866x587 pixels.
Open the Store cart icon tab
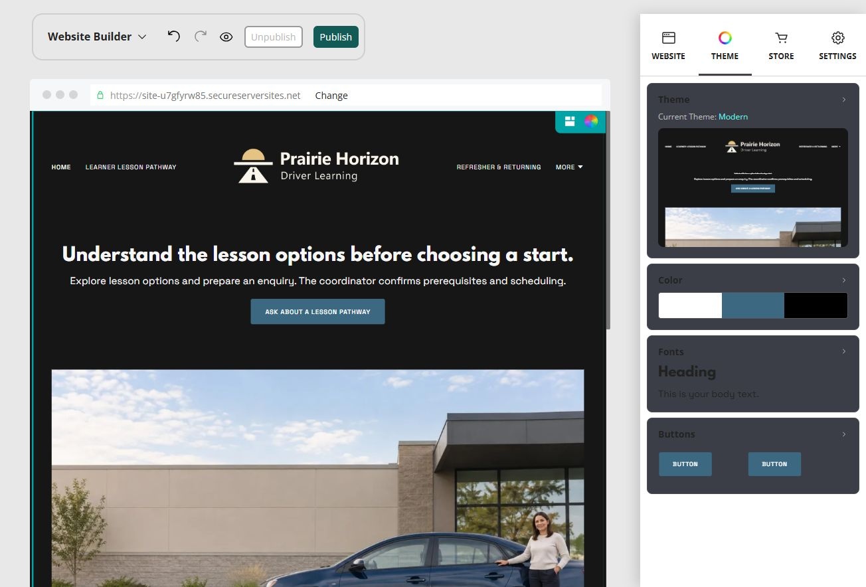[782, 38]
